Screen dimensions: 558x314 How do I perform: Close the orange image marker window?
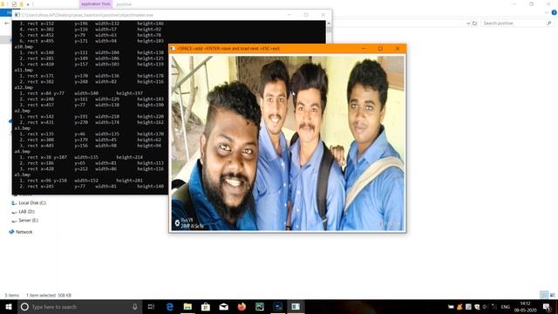point(398,49)
